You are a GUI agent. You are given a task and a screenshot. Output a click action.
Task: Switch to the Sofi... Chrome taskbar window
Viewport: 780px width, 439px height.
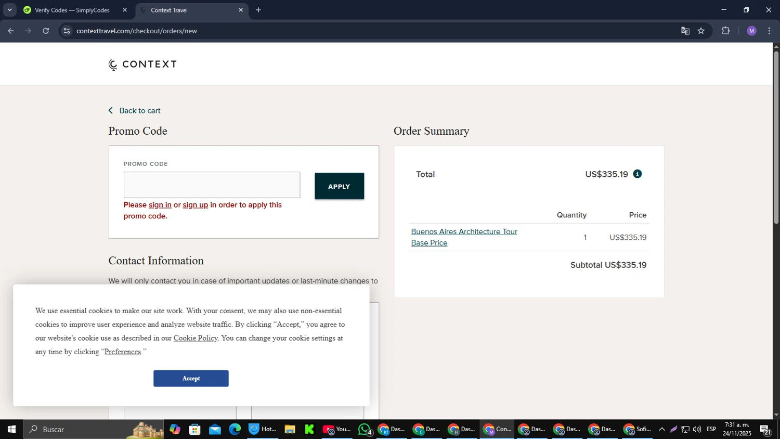pos(637,429)
